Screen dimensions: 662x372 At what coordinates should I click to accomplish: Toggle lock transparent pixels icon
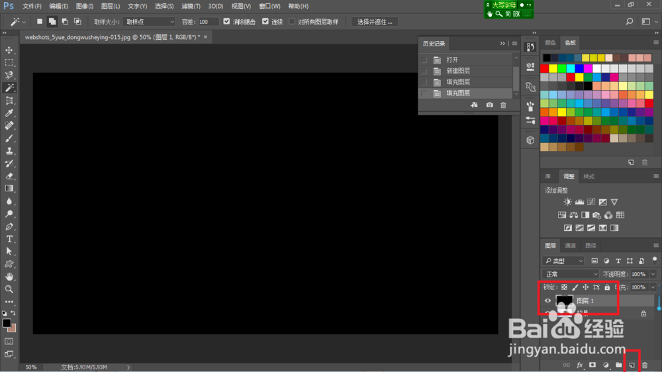pyautogui.click(x=564, y=287)
